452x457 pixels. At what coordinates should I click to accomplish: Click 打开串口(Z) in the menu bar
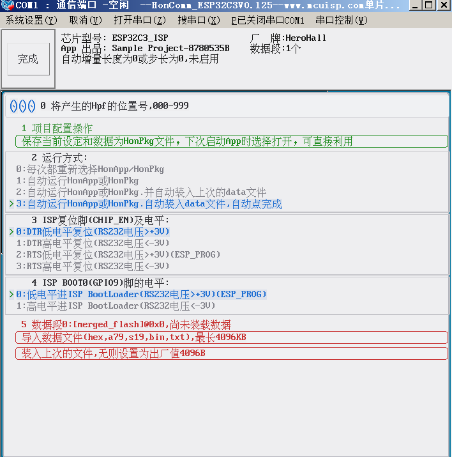[x=140, y=20]
